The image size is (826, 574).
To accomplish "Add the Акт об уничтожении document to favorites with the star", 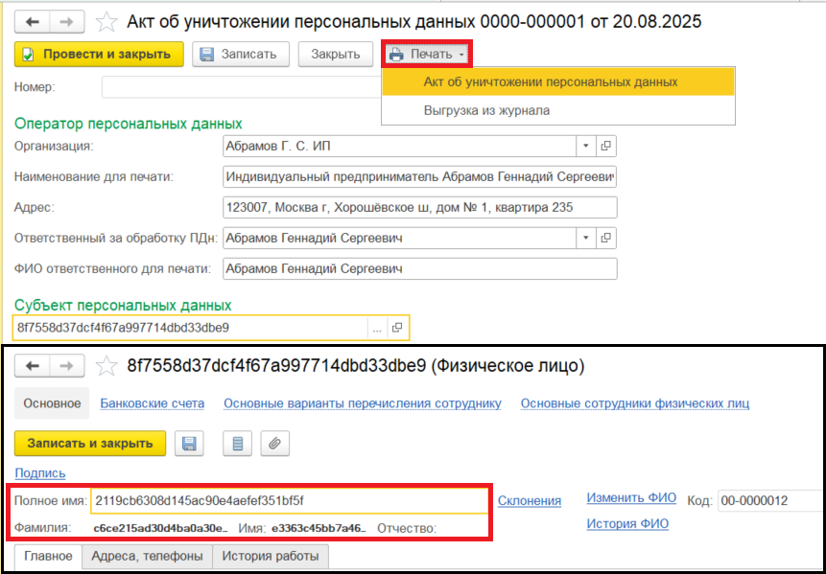I will tap(108, 21).
